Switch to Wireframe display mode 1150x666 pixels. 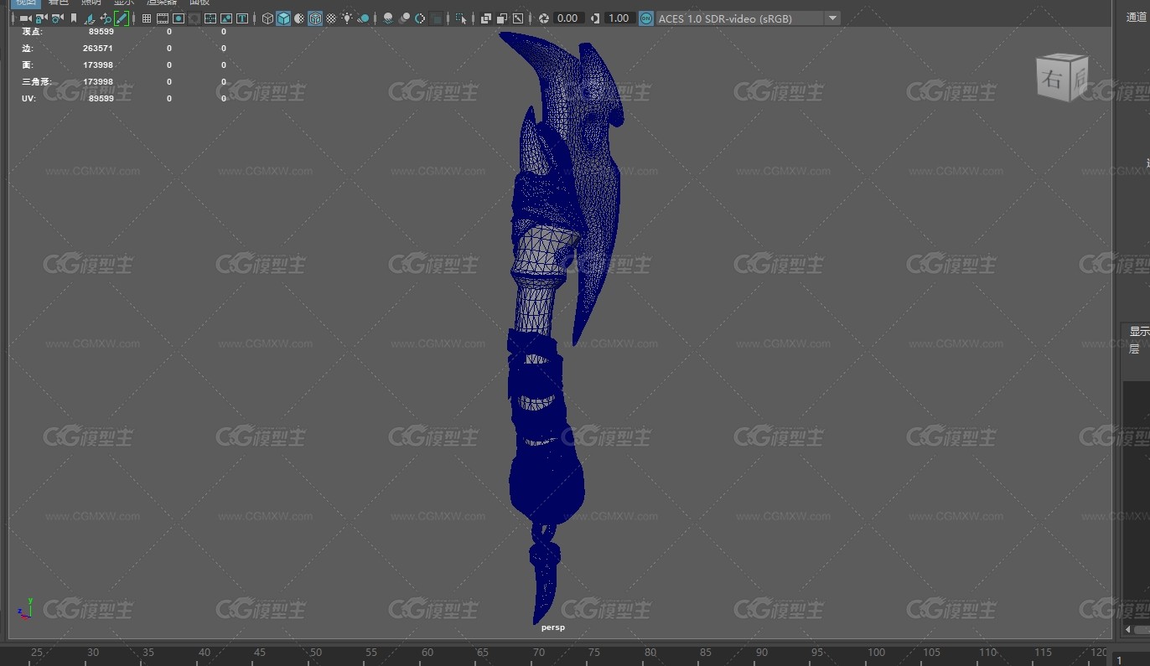[267, 18]
